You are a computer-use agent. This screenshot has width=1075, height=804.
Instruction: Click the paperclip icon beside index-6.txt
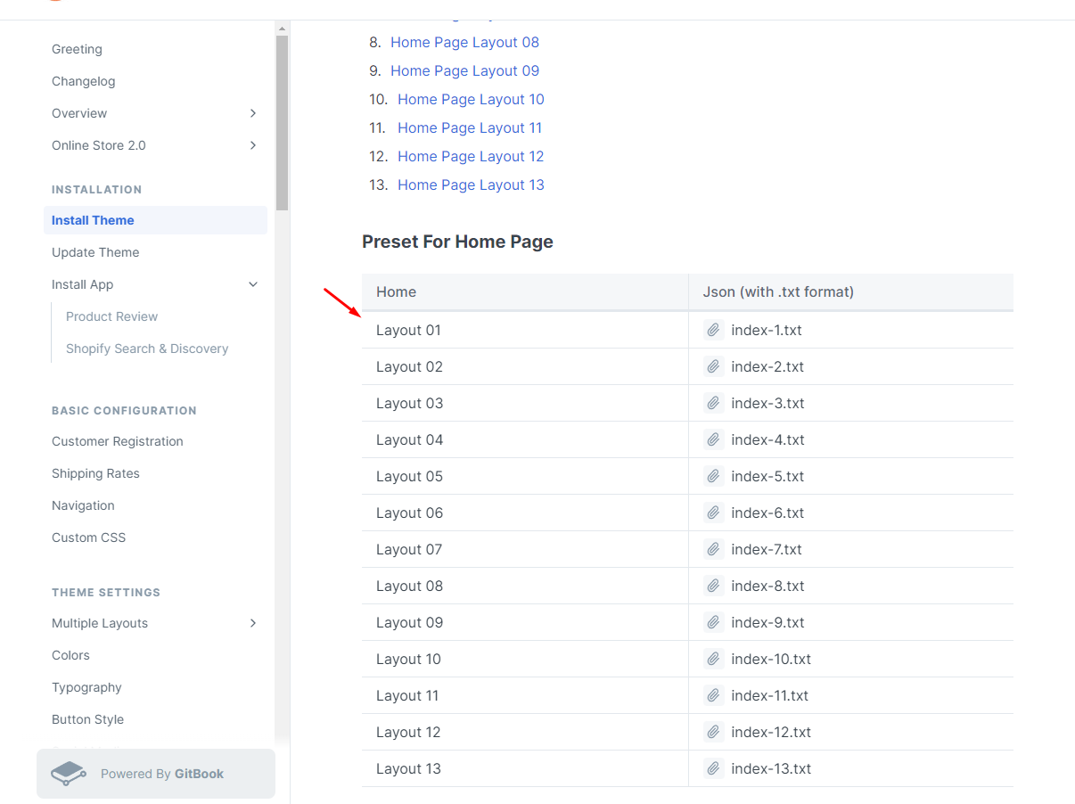[713, 513]
